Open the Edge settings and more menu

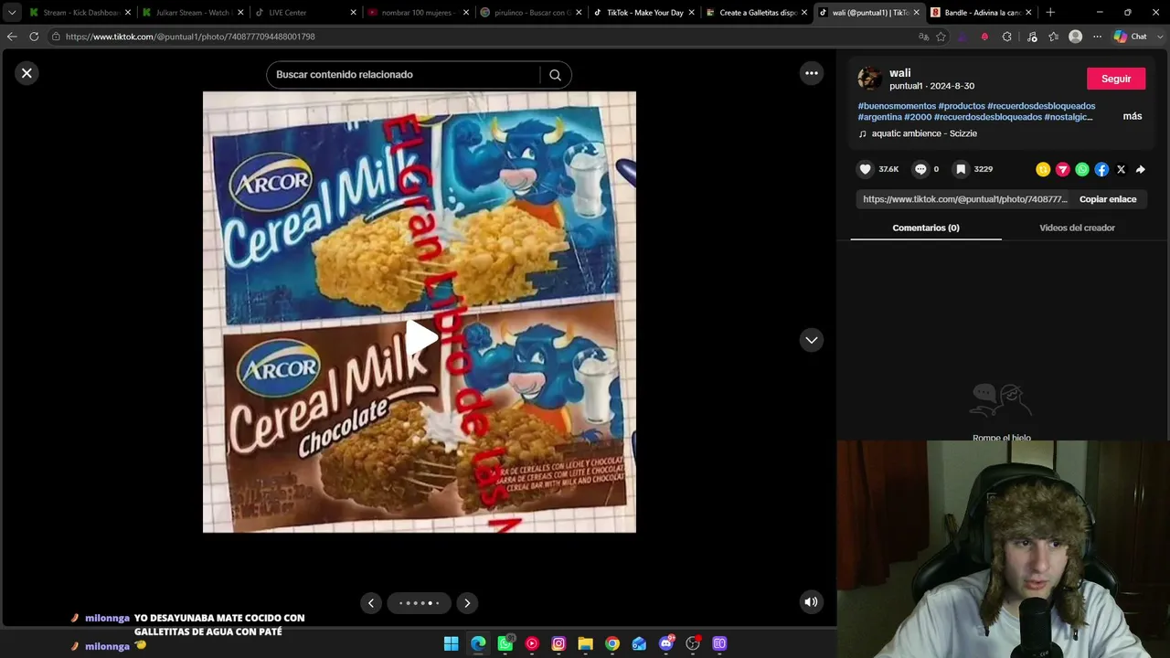pos(1097,37)
